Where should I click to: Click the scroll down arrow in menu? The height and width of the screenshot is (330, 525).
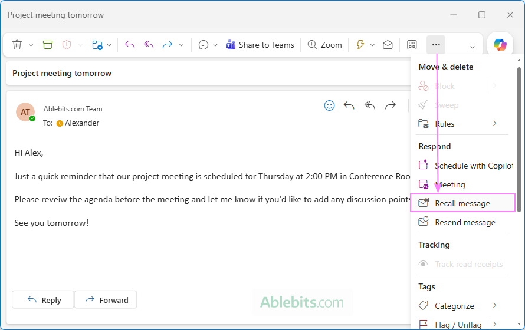pyautogui.click(x=519, y=324)
